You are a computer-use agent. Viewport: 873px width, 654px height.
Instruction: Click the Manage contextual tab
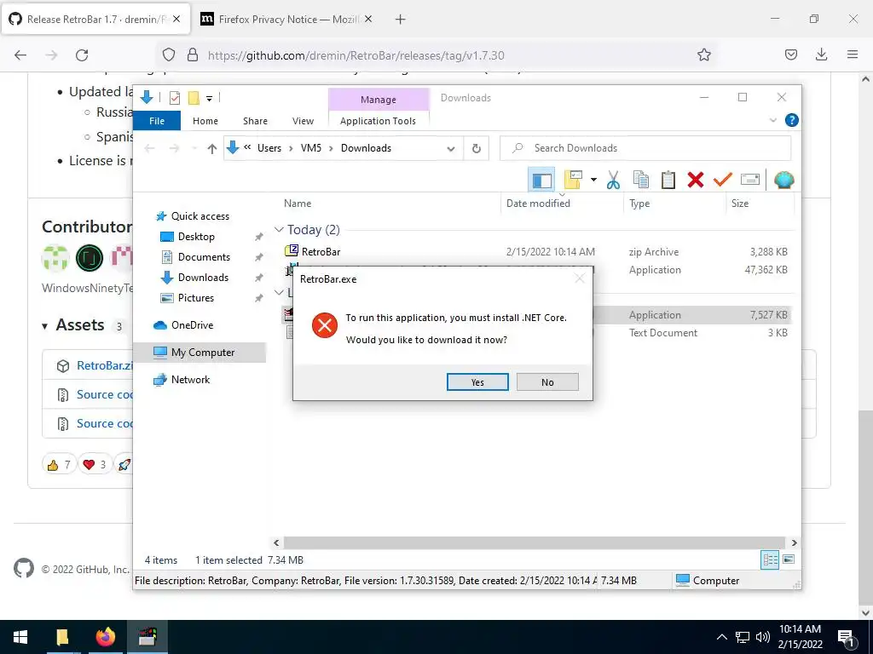378,100
